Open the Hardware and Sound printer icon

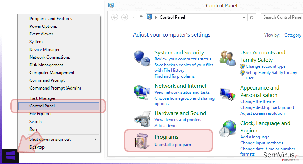(142, 119)
